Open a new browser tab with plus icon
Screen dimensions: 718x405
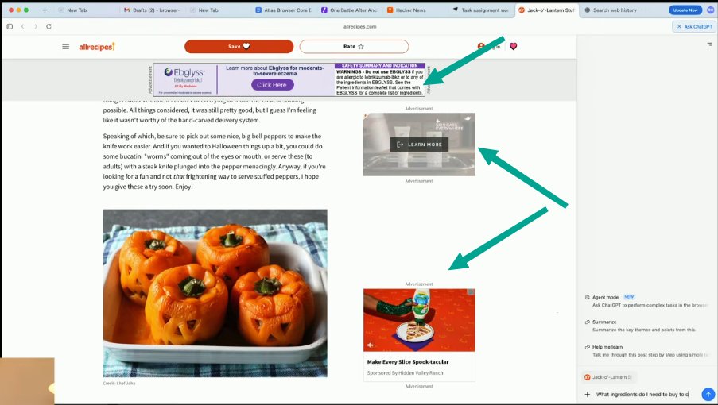(x=45, y=10)
